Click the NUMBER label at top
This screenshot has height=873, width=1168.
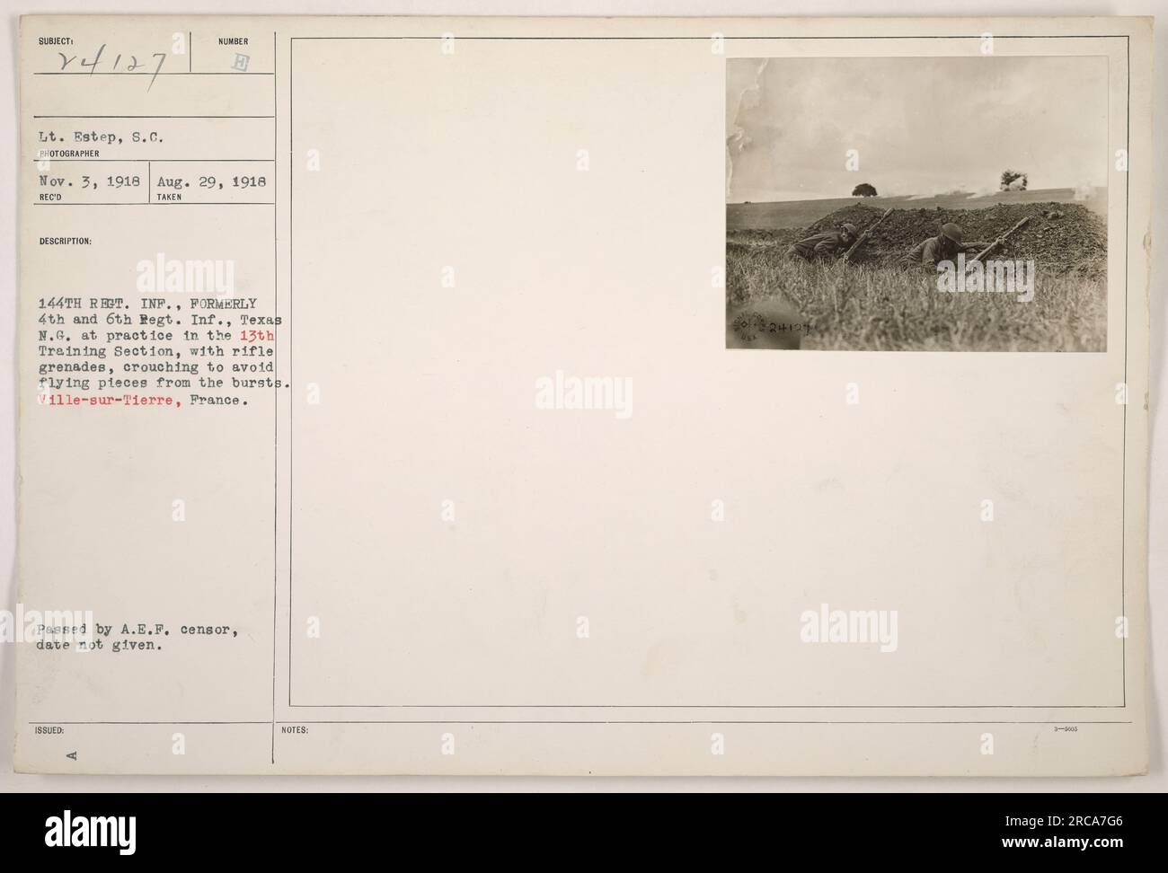(232, 41)
